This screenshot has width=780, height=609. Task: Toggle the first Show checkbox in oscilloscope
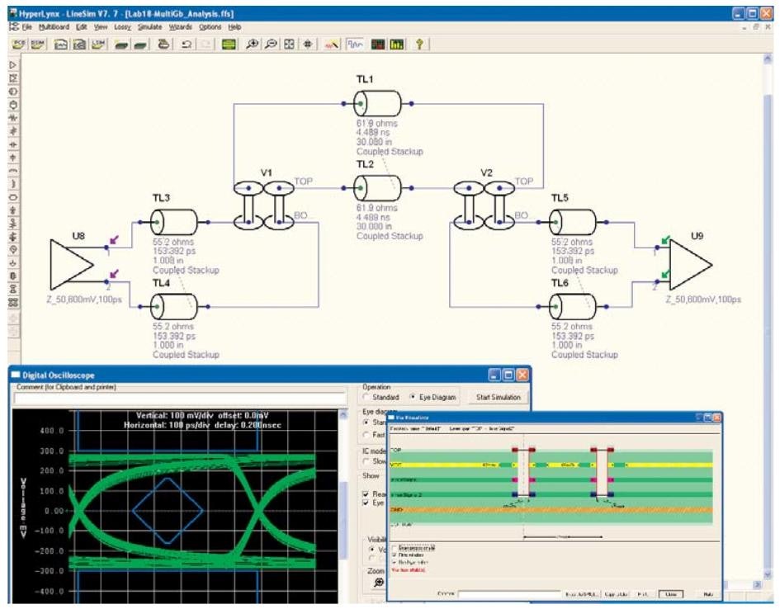(x=366, y=493)
